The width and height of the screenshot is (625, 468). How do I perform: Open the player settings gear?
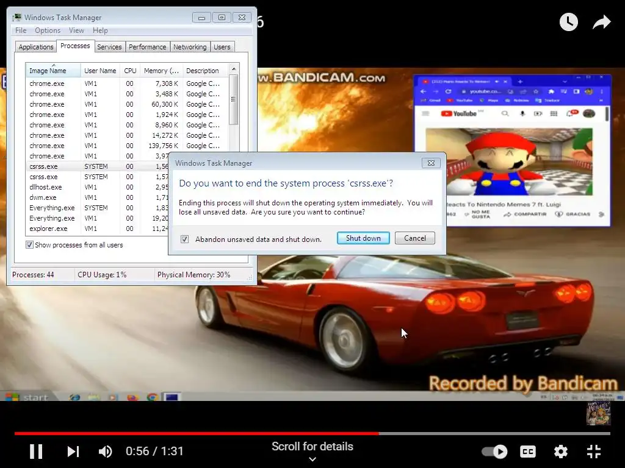(561, 452)
